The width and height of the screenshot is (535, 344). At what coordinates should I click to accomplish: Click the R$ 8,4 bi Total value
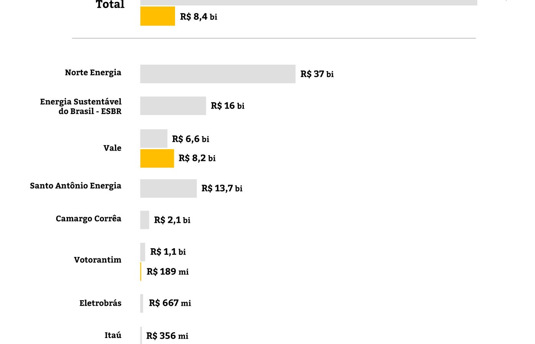(198, 16)
